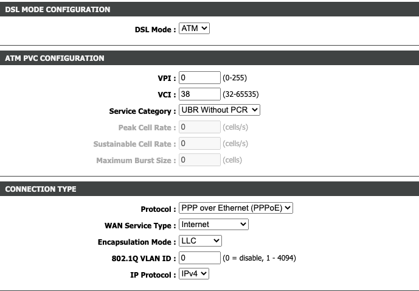The image size is (419, 291).
Task: Click the VLAN disable hint text
Action: pos(259,258)
